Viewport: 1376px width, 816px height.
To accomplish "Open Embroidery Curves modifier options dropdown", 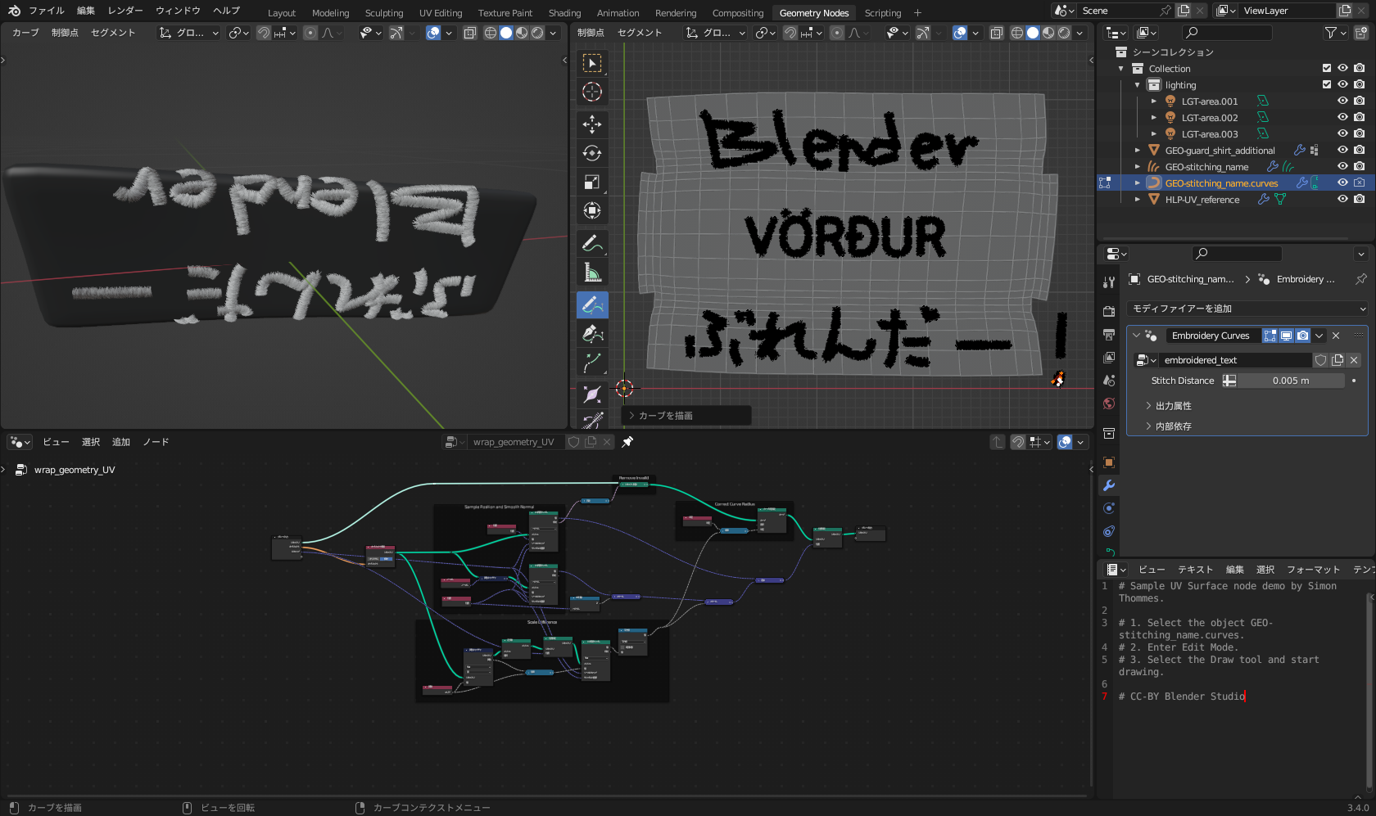I will click(1319, 336).
